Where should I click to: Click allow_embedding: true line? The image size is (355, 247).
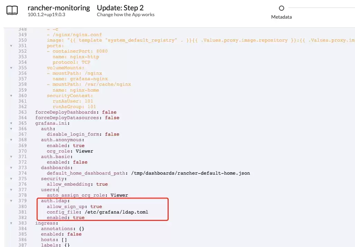click(77, 184)
